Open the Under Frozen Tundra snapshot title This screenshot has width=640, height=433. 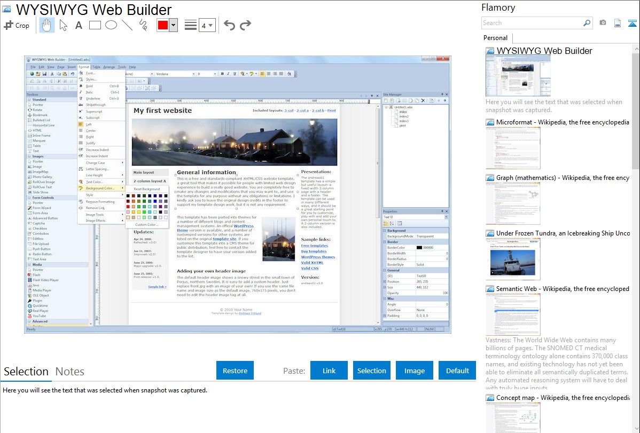[x=563, y=233]
